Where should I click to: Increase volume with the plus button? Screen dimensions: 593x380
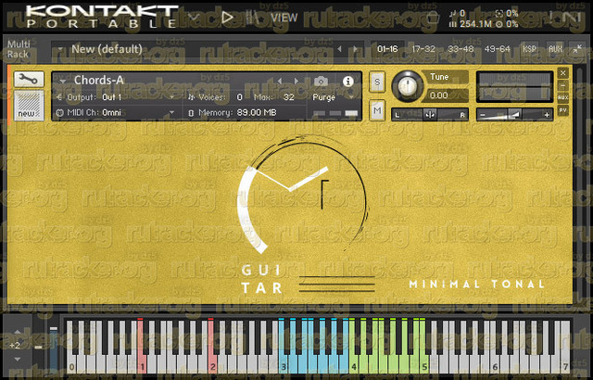pos(547,115)
